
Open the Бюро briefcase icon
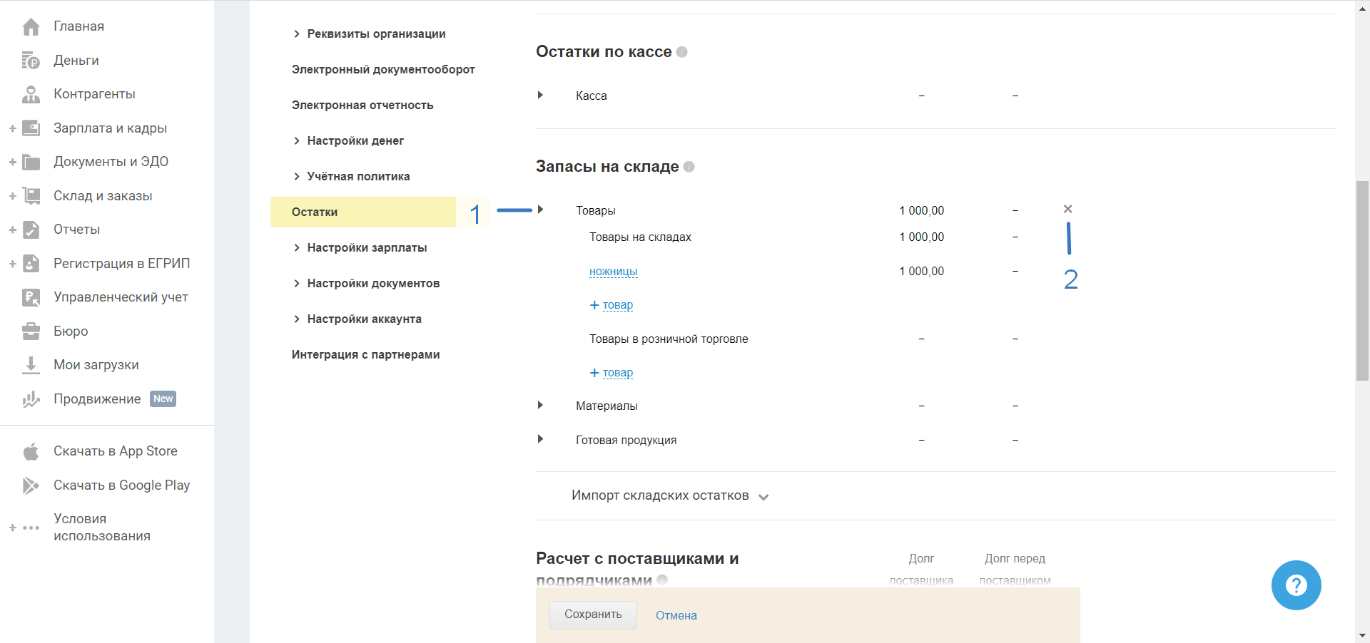coord(31,331)
